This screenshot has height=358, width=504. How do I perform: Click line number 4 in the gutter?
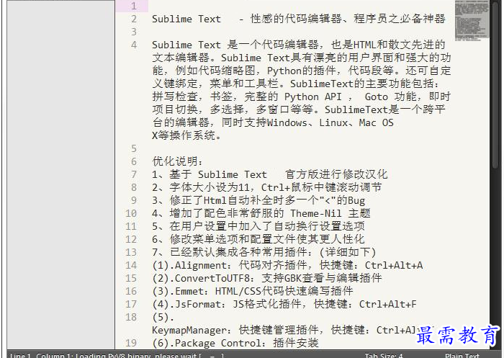(134, 45)
